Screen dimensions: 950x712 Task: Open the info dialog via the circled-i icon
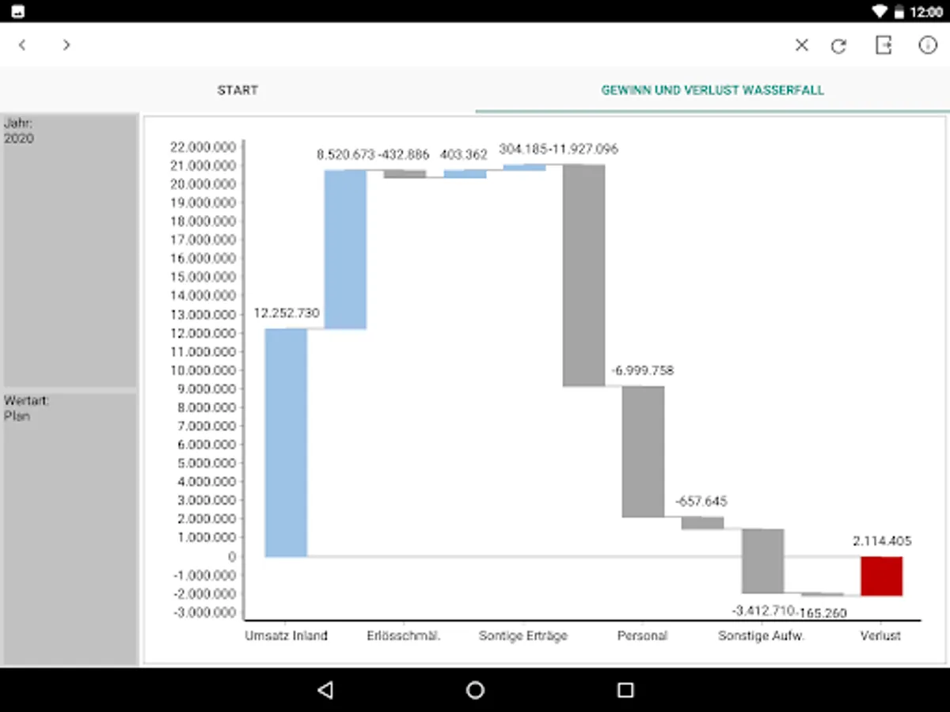[927, 45]
